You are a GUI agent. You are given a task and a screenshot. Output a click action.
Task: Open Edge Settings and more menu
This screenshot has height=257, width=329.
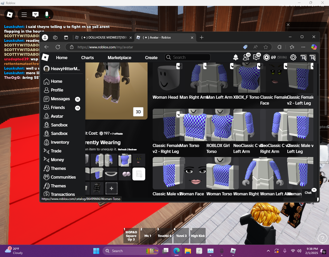tap(303, 47)
